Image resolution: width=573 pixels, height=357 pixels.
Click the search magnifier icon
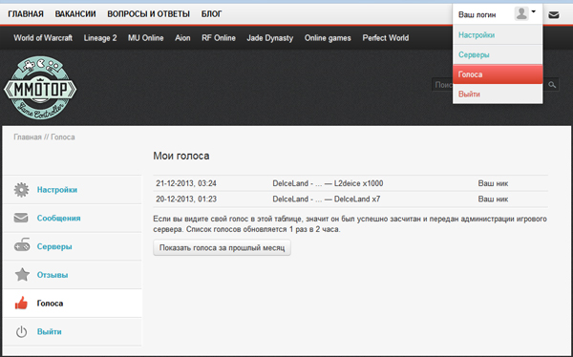(552, 85)
